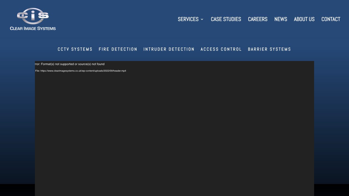Click the 'Format(s) not supported' error message
Viewport: 349px width, 196px height.
pos(70,64)
